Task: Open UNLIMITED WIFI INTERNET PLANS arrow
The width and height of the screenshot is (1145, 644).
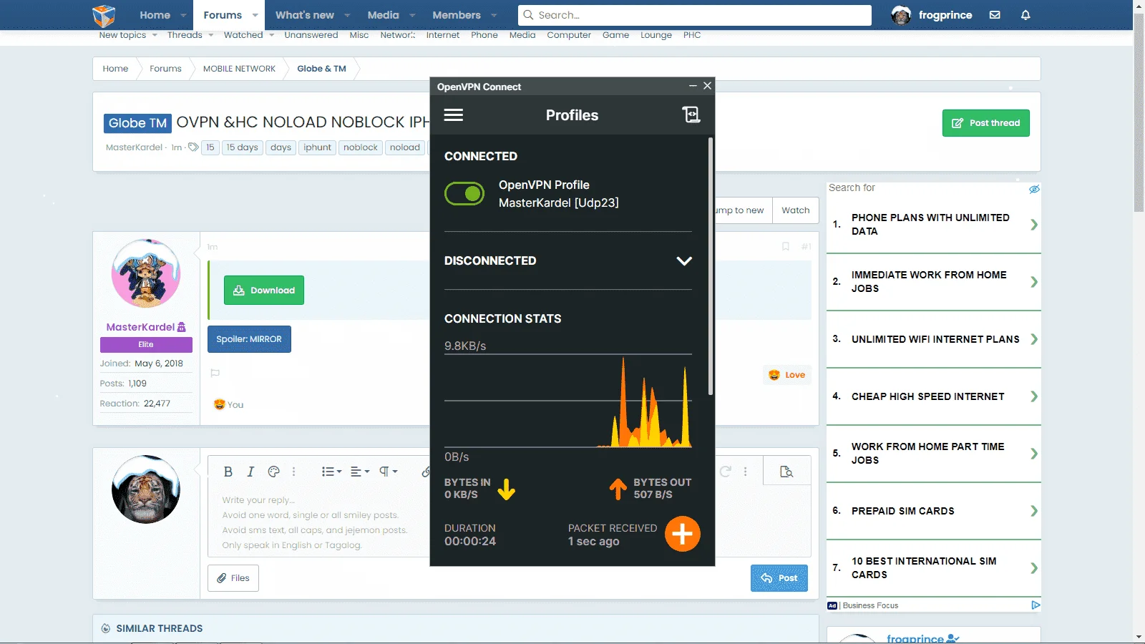Action: [1034, 339]
